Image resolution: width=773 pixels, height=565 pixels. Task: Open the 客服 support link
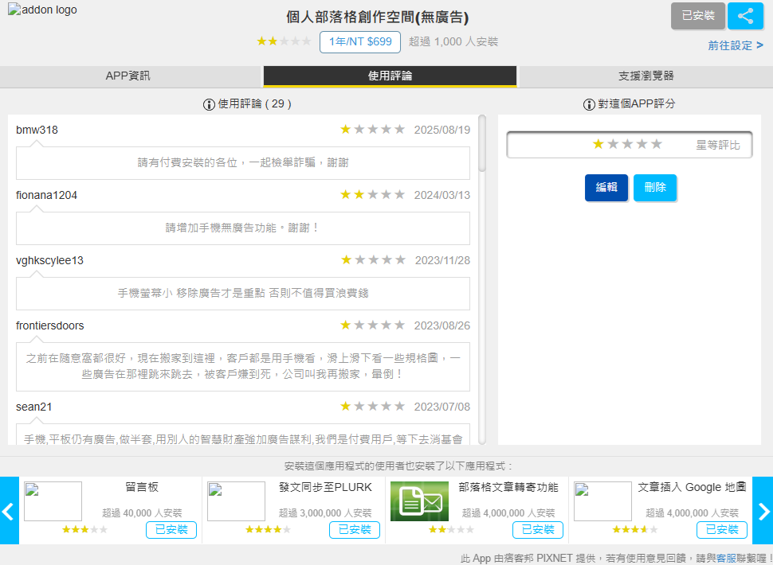726,558
